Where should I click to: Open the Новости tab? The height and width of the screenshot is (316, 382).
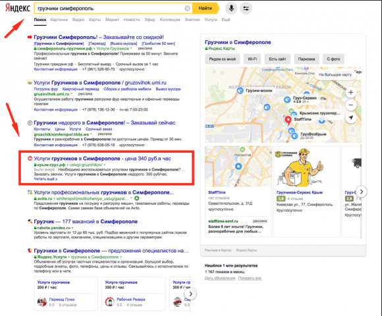click(x=132, y=20)
